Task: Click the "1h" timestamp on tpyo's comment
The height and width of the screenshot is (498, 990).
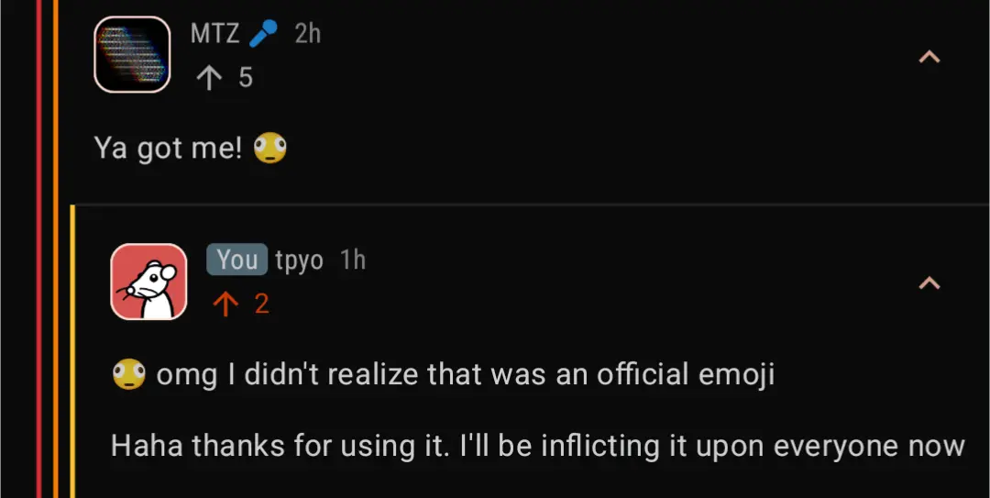Action: click(x=353, y=260)
